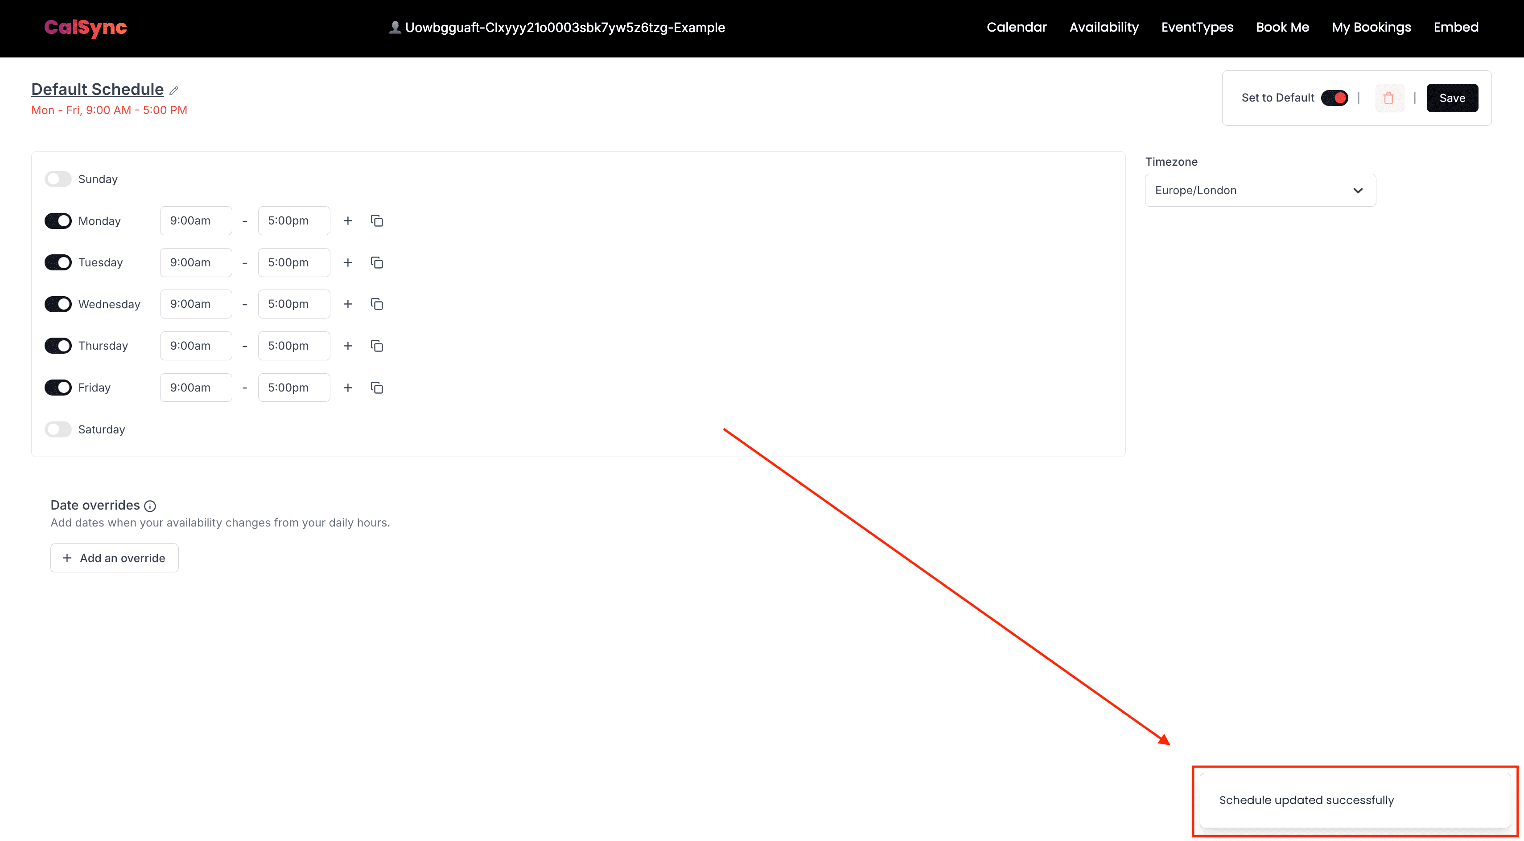Add a time slot for Wednesday
The height and width of the screenshot is (841, 1524).
(348, 304)
